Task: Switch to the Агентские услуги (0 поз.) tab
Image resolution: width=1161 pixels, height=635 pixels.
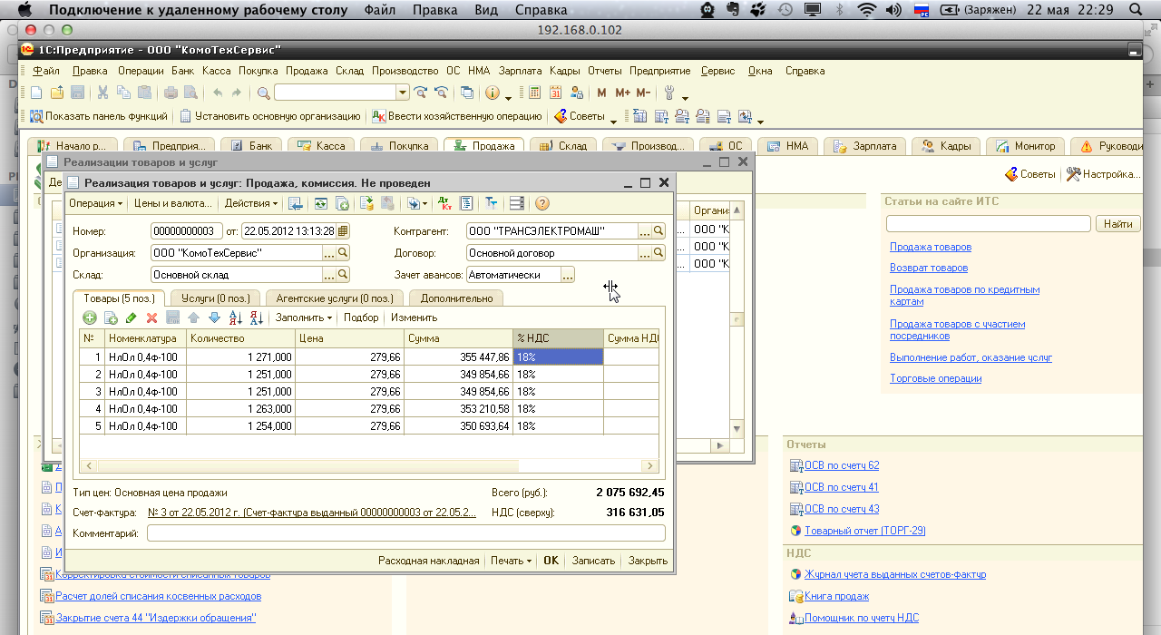Action: [x=335, y=298]
